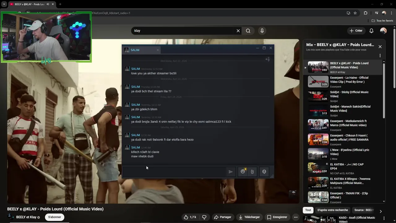Click the Télécharger download button
396x223 pixels.
click(249, 217)
